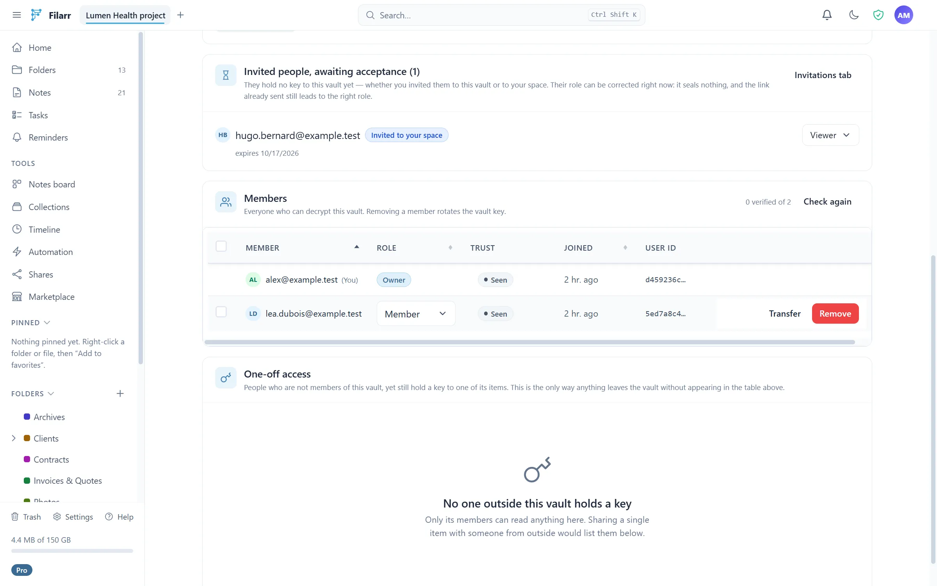Tick the lea.dubois row checkbox
The height and width of the screenshot is (586, 937).
click(221, 312)
